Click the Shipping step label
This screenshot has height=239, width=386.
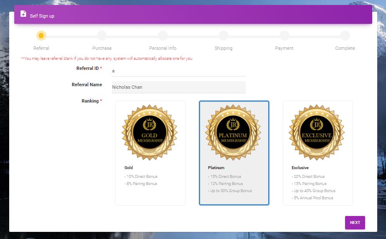(x=223, y=48)
